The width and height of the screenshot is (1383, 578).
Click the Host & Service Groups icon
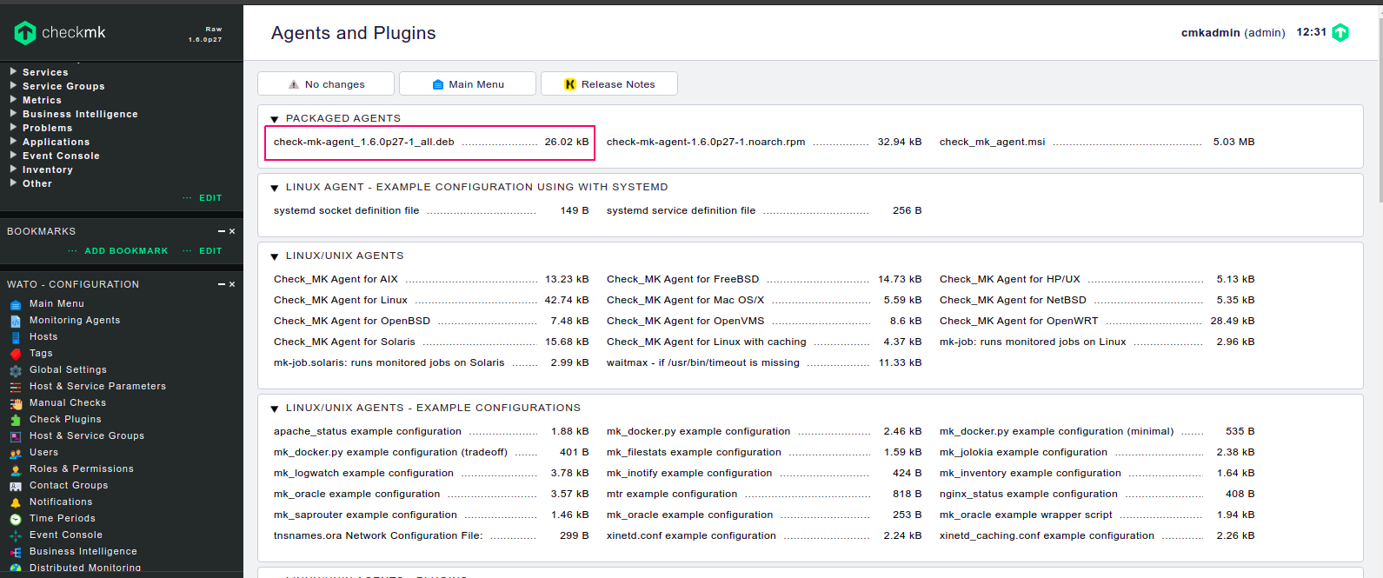[16, 436]
